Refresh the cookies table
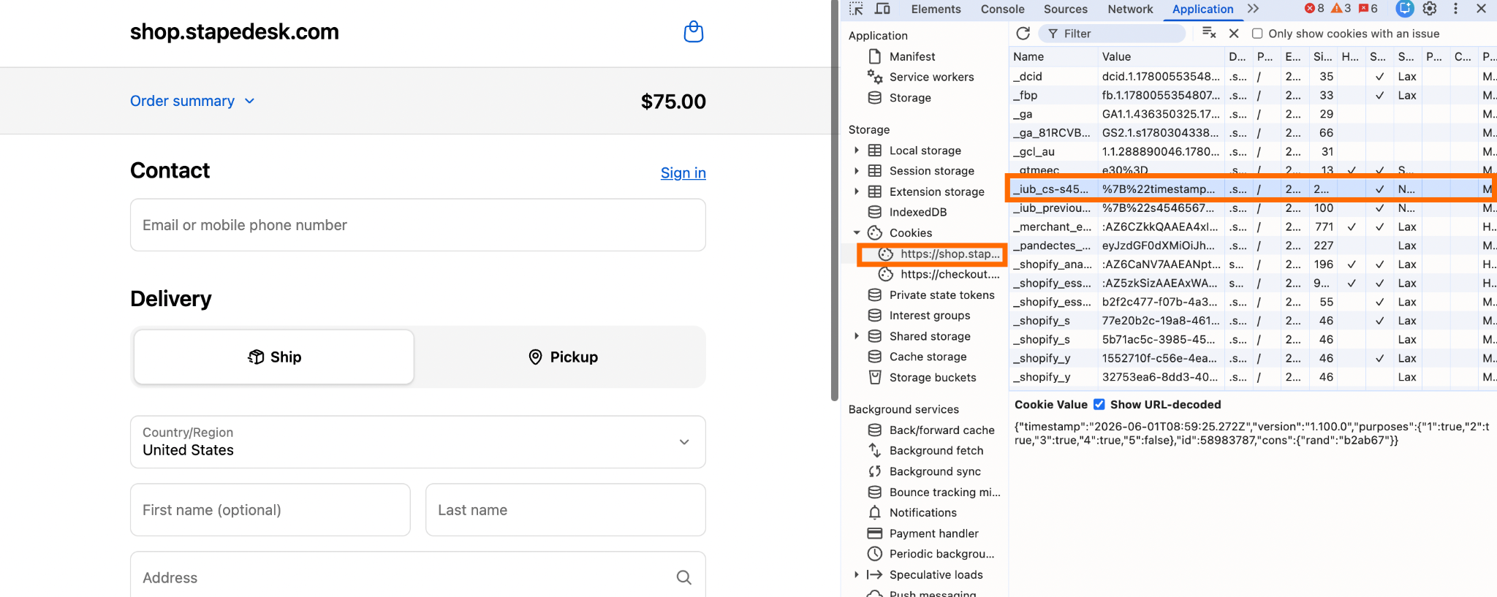The width and height of the screenshot is (1497, 597). 1023,34
